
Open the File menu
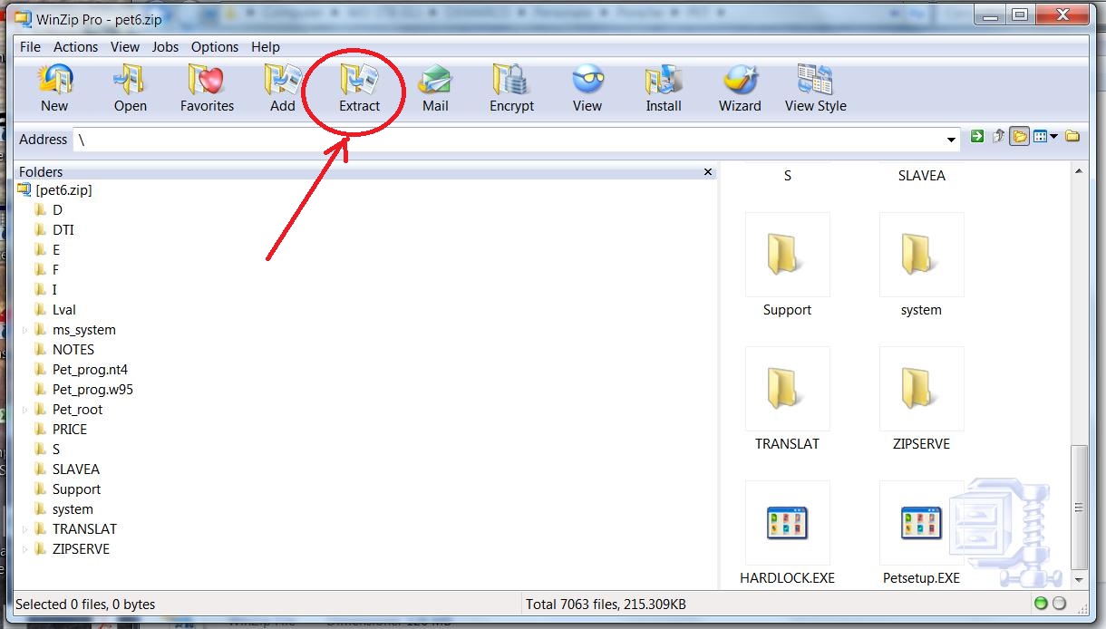[x=30, y=47]
